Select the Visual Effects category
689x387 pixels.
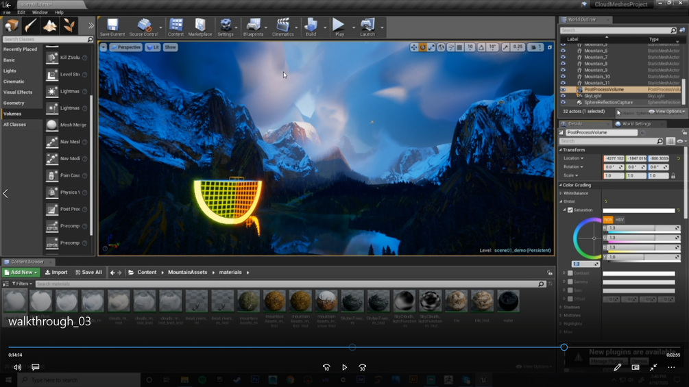[18, 92]
